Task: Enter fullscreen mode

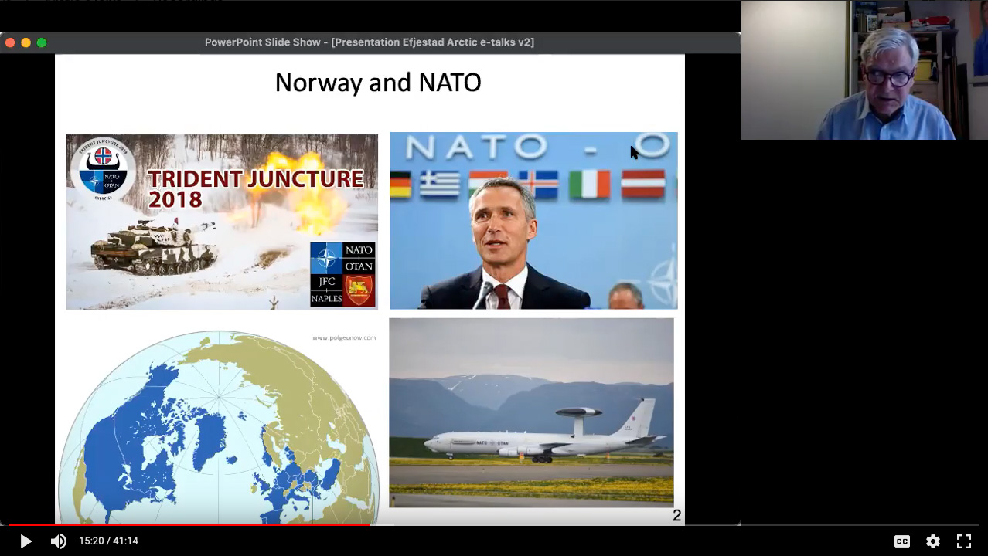Action: click(964, 541)
